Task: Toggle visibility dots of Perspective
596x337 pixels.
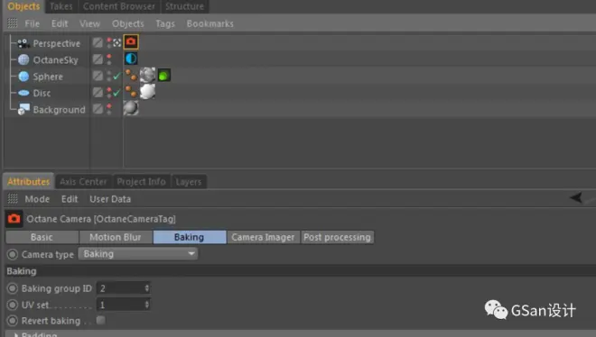Action: point(109,43)
